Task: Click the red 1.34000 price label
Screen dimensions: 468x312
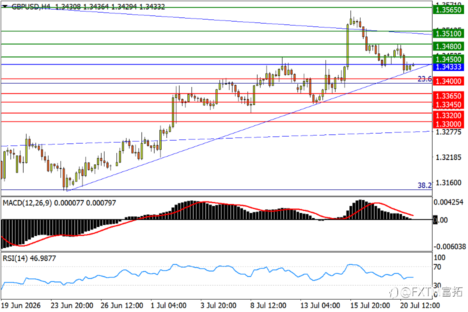Action: [448, 81]
